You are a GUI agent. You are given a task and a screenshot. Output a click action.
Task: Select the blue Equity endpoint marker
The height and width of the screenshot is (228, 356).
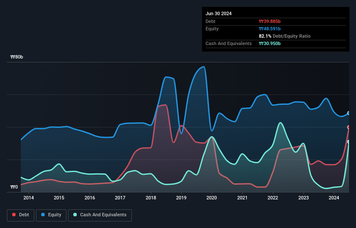(x=349, y=113)
